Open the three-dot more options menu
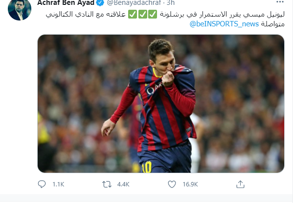Image resolution: width=293 pixels, height=203 pixels. [x=280, y=2]
